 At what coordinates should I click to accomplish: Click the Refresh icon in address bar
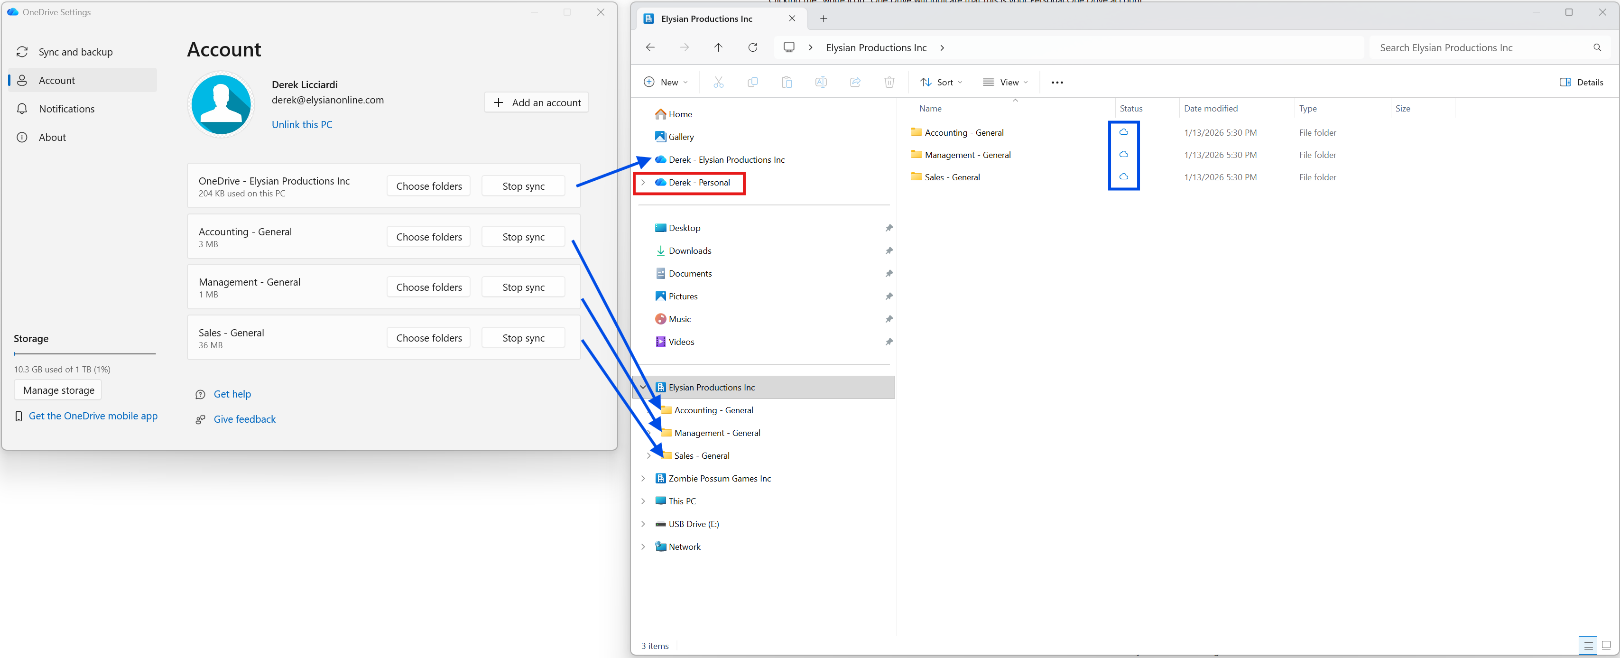coord(752,48)
